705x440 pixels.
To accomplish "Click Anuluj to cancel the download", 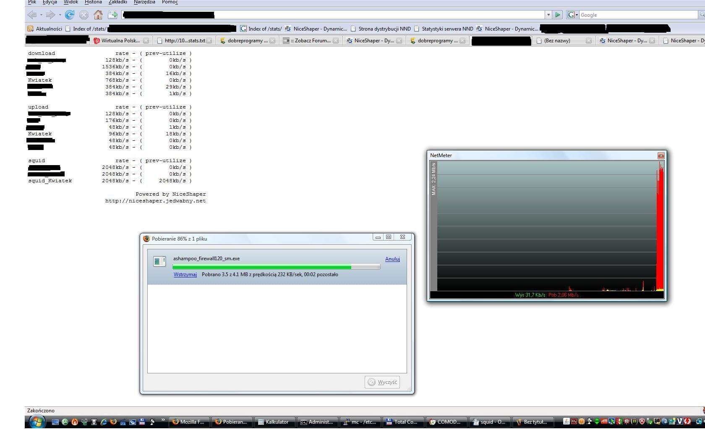I will [392, 259].
